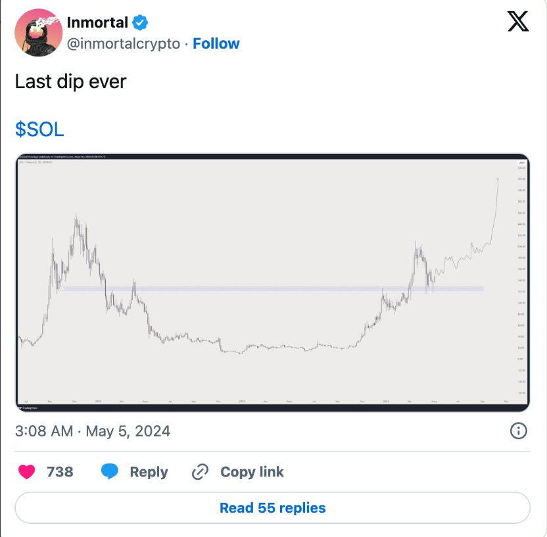Click the chain link icon
Image resolution: width=547 pixels, height=537 pixels.
click(x=200, y=472)
